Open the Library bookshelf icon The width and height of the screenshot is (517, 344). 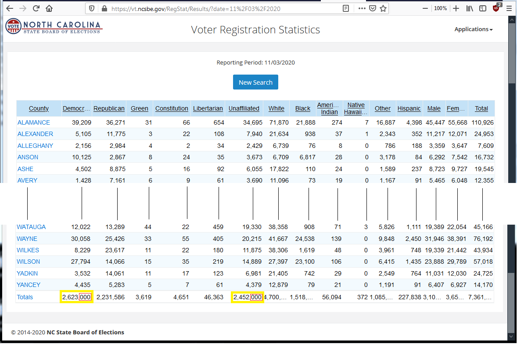[x=470, y=9]
